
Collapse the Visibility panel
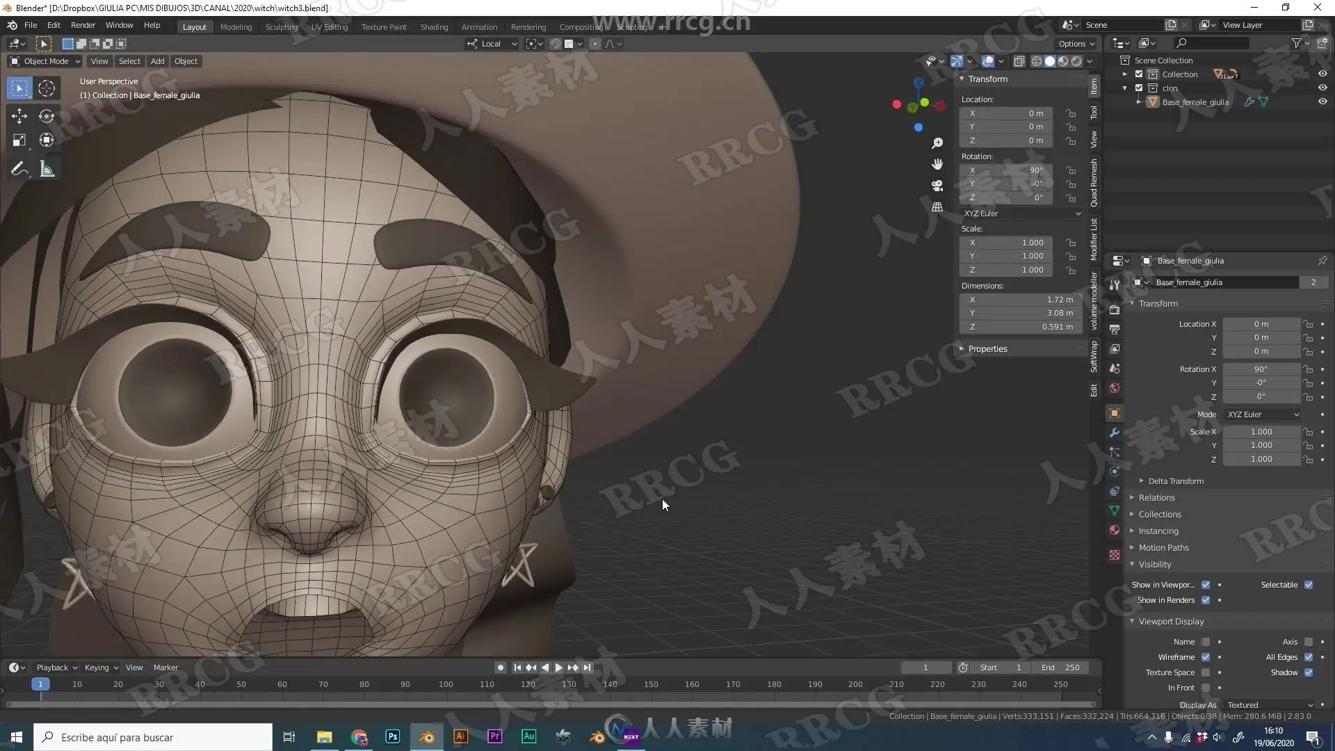(x=1154, y=565)
